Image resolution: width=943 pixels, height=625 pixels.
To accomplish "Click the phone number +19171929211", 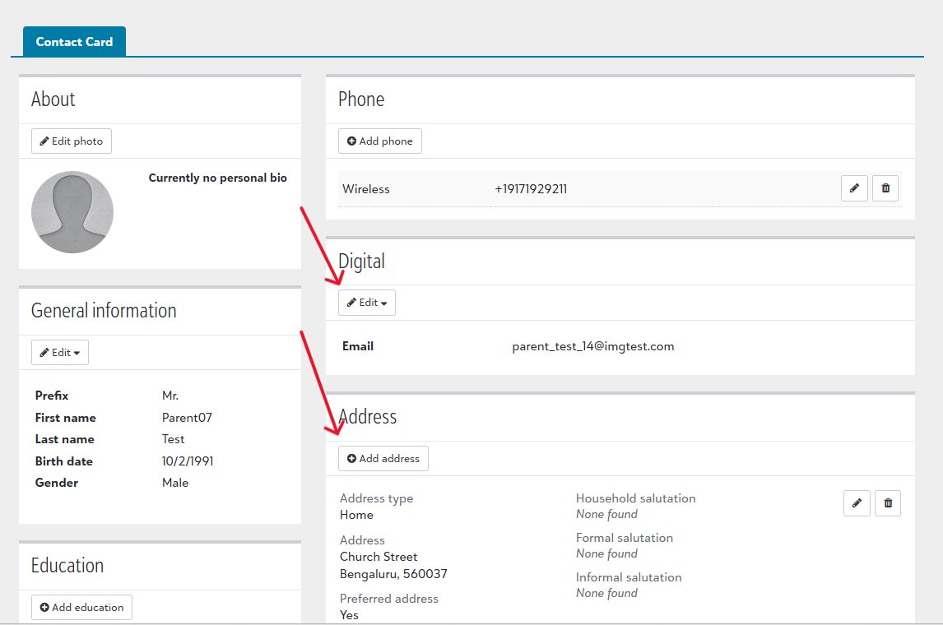I will coord(531,188).
